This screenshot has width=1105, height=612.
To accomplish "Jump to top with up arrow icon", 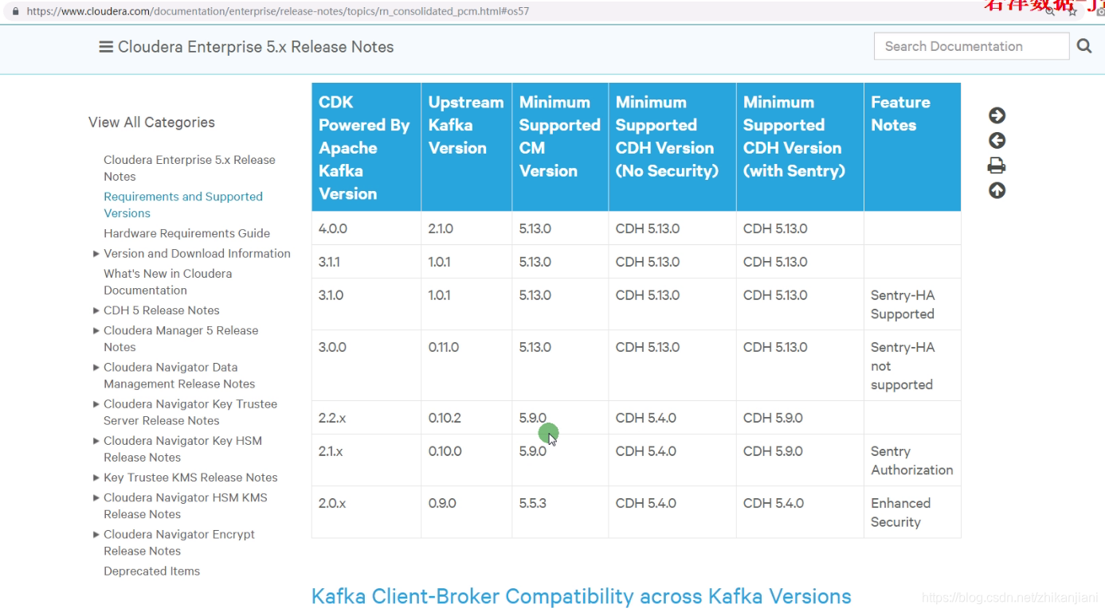I will [997, 190].
